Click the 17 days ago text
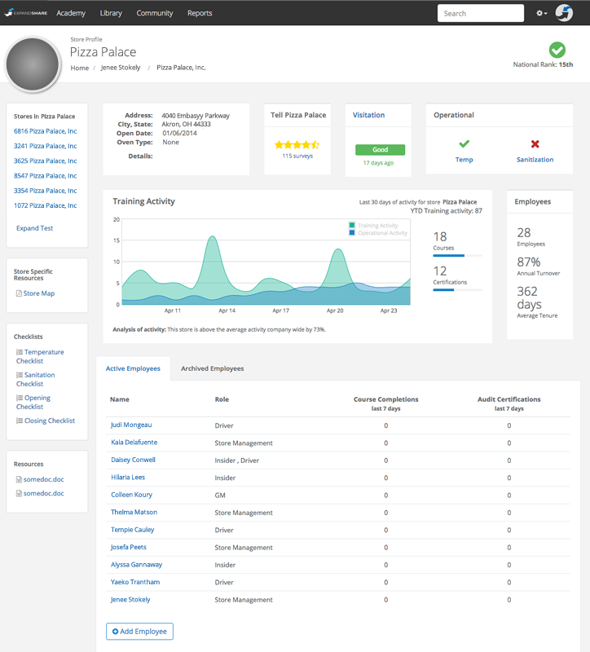Screen dimensions: 590x652 click(x=378, y=162)
